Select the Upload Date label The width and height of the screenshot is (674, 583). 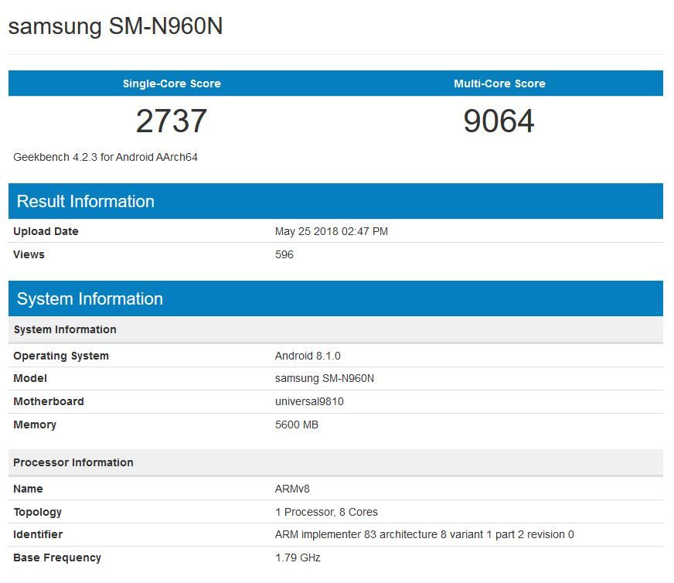46,231
